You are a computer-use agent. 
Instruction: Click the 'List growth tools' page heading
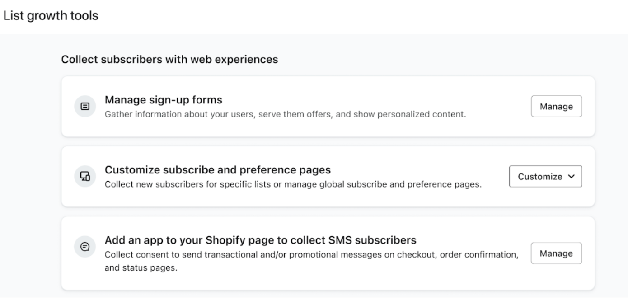pyautogui.click(x=51, y=16)
